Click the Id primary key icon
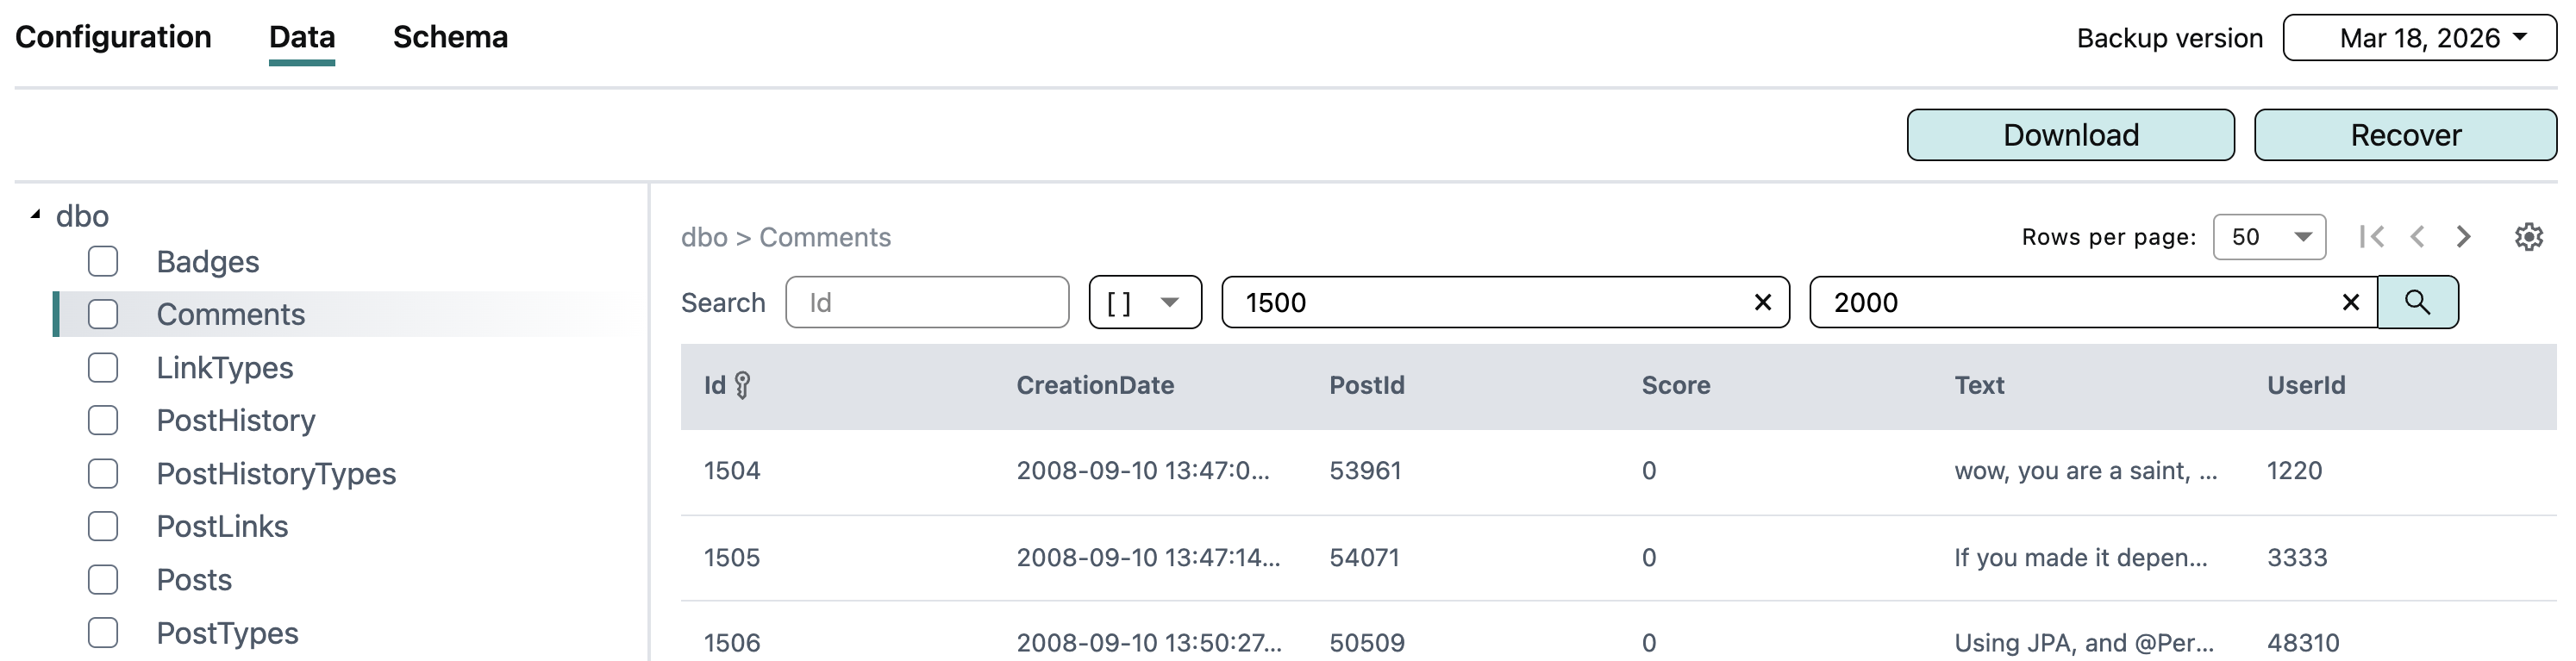 click(x=742, y=385)
